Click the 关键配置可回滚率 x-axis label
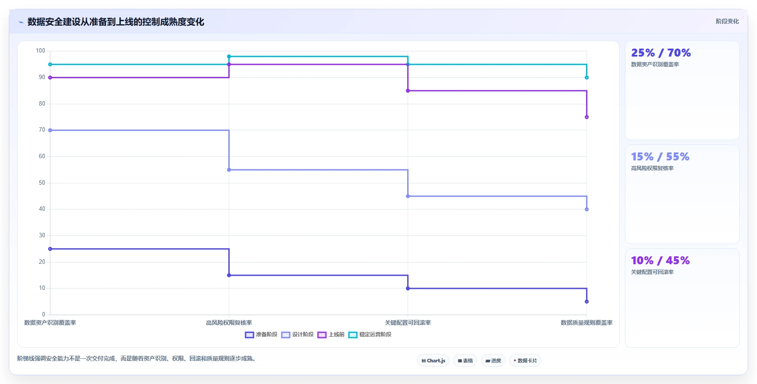This screenshot has width=757, height=384. click(408, 323)
